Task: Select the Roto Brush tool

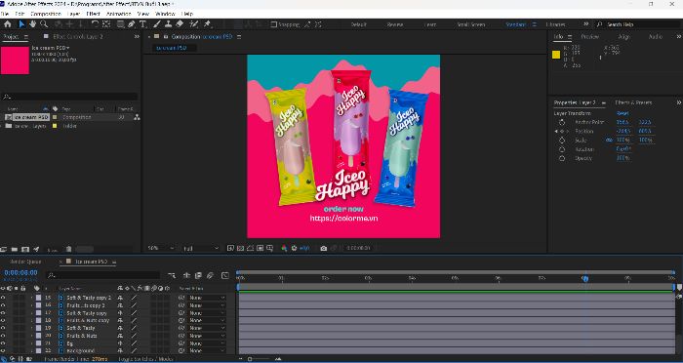Action: tap(194, 24)
